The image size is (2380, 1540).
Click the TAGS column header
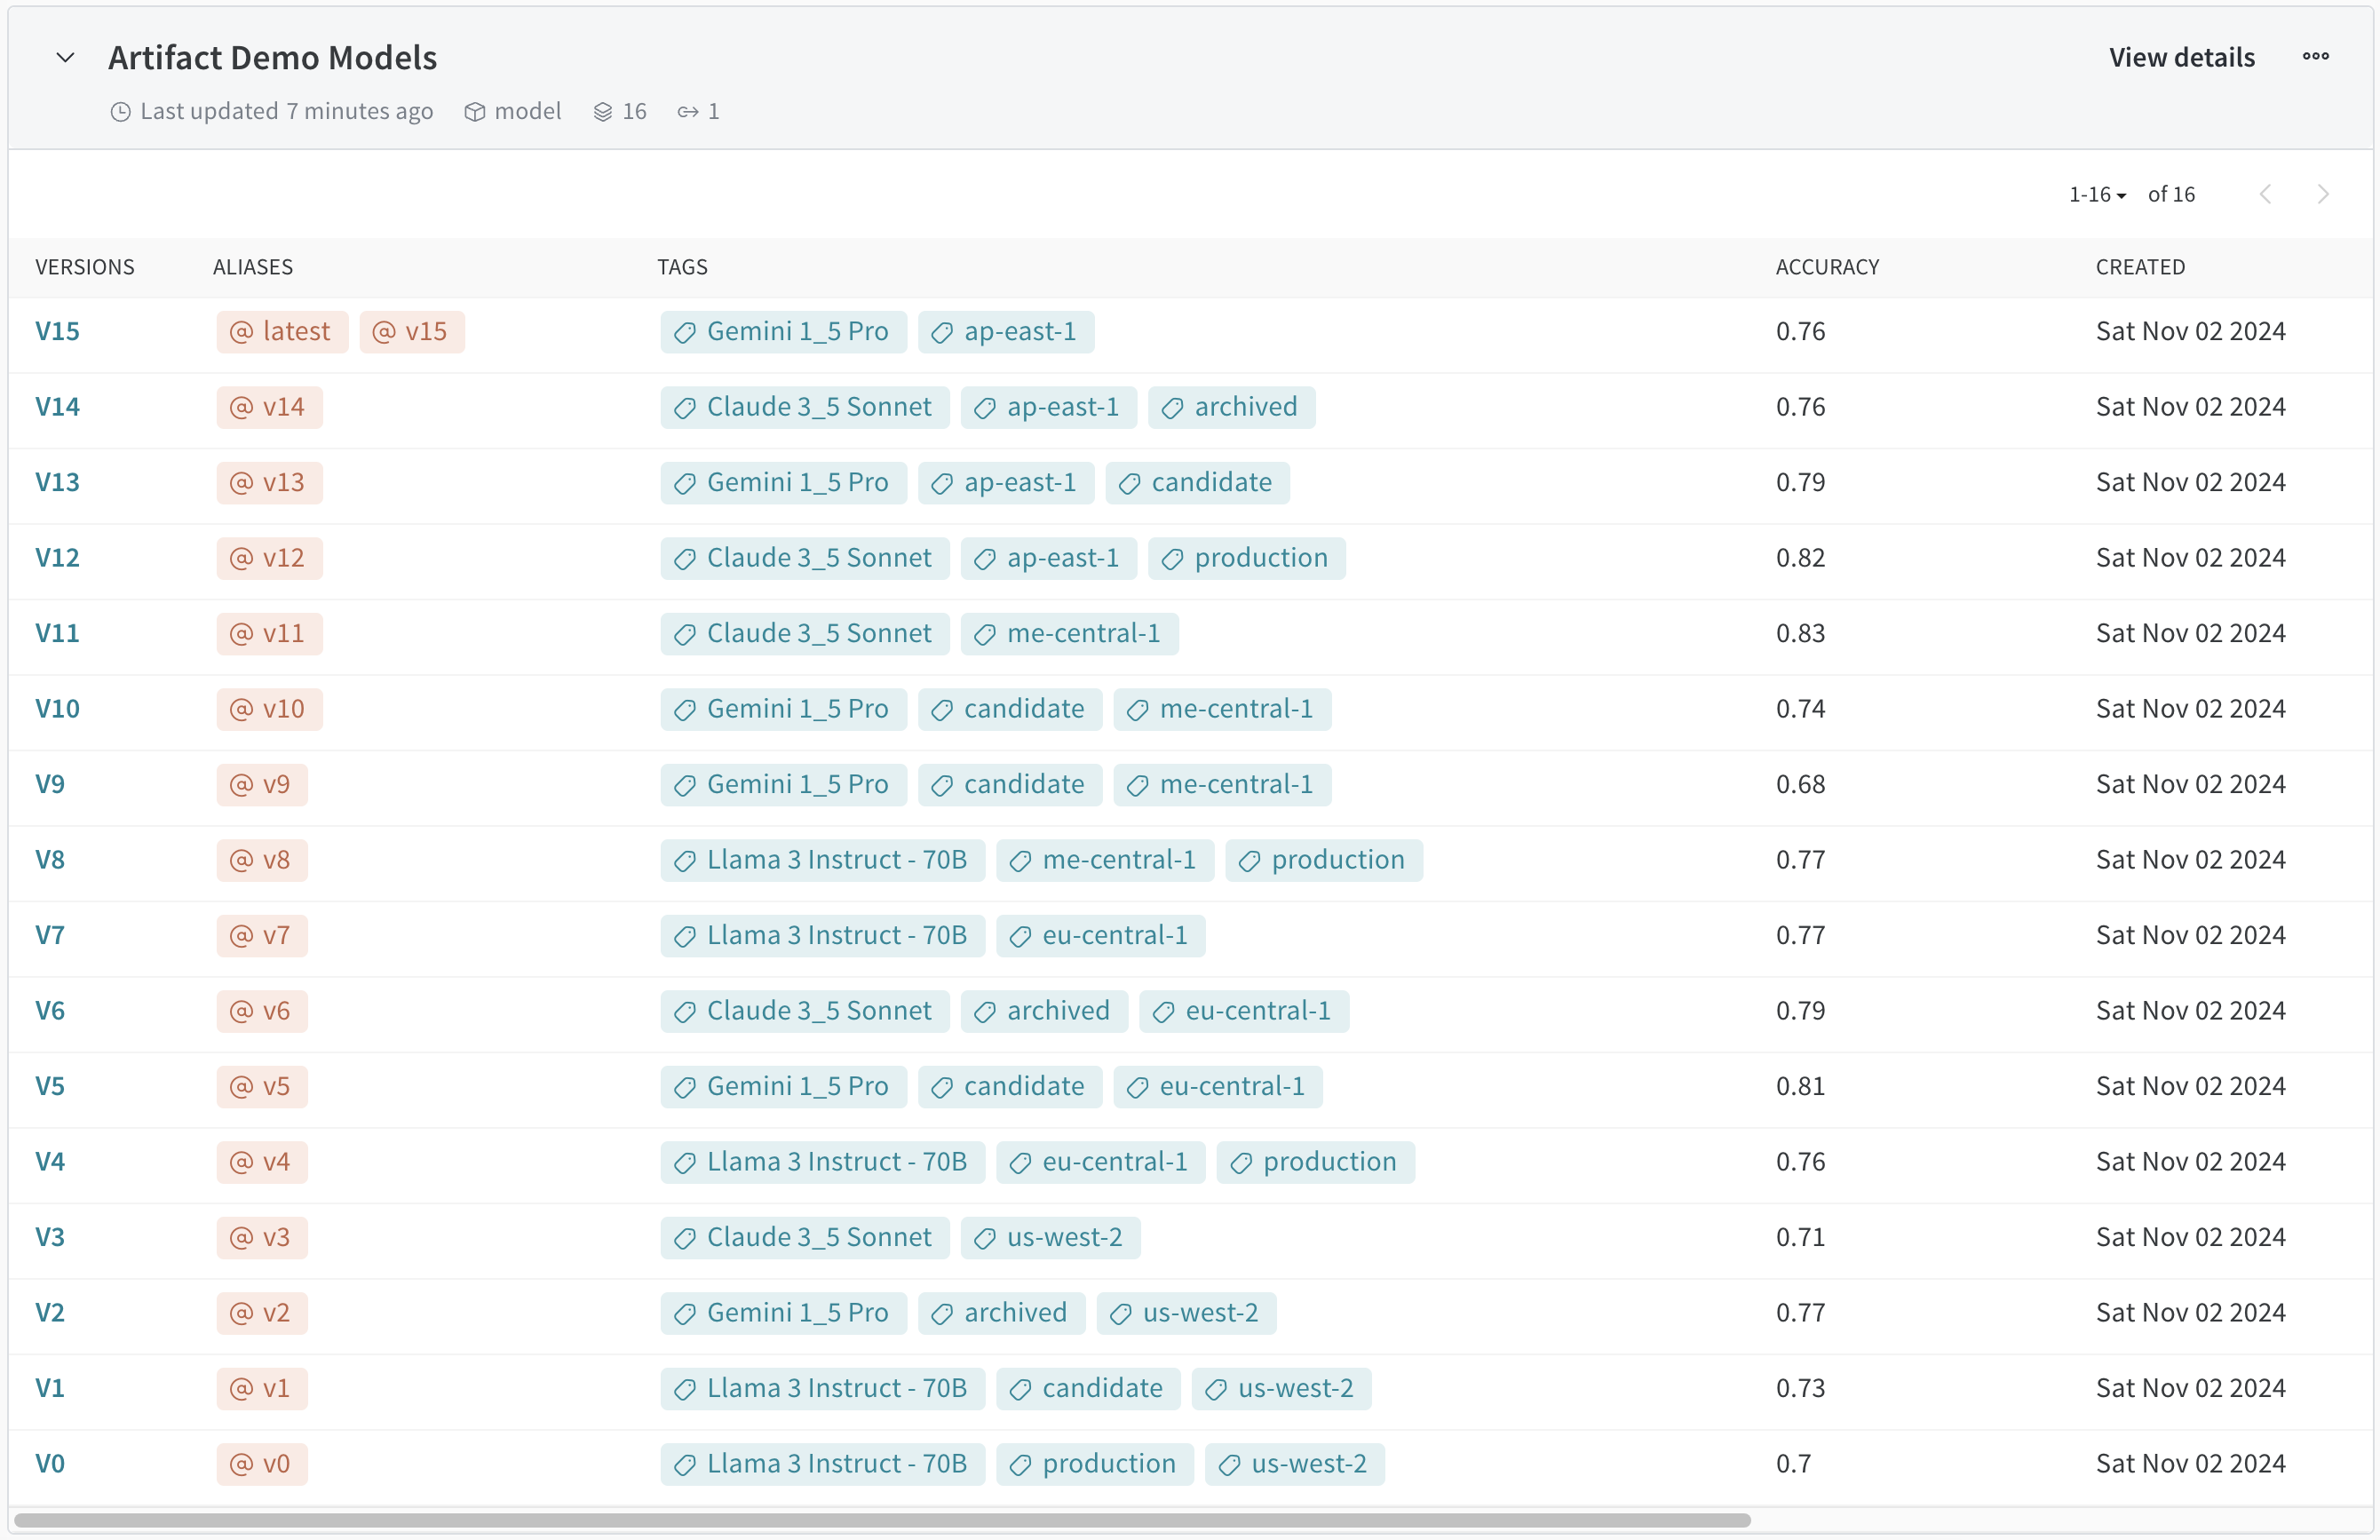682,267
